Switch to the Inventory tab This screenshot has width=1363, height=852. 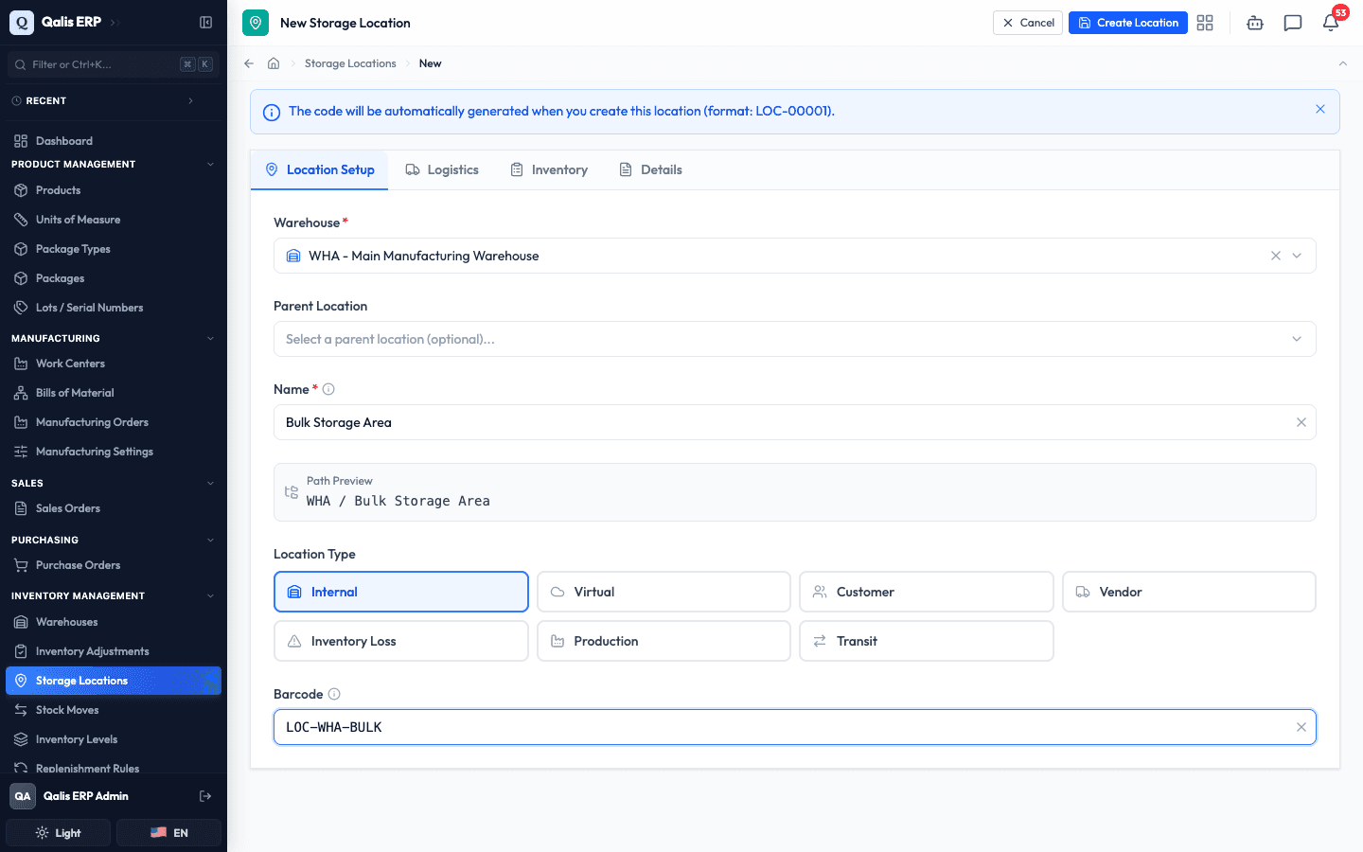point(549,169)
